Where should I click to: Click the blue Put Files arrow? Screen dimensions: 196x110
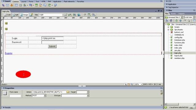180,21
